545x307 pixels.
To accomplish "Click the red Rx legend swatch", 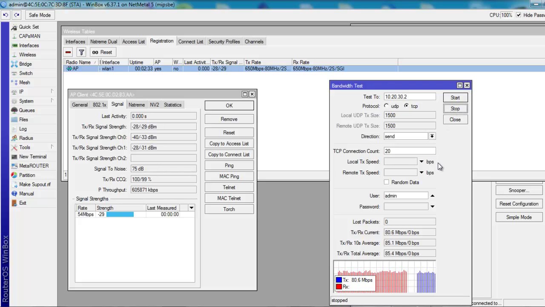I will (339, 287).
